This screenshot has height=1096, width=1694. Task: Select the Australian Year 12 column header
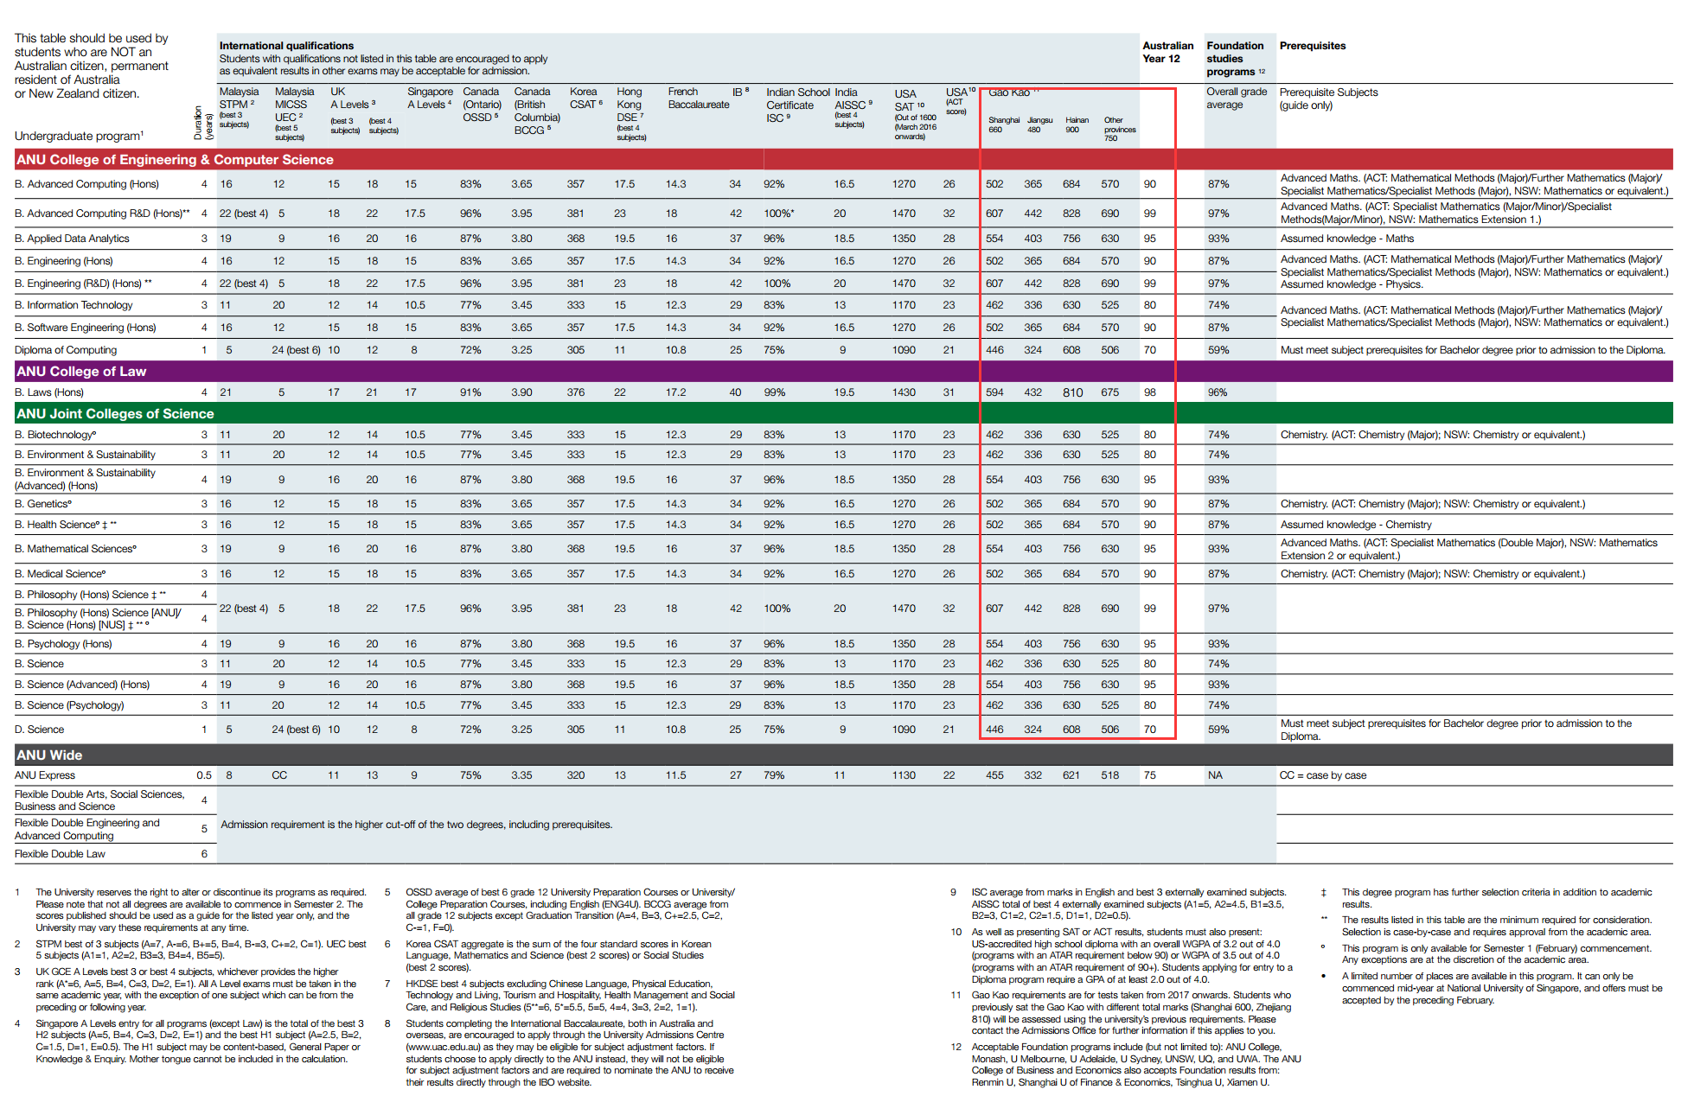(1167, 52)
